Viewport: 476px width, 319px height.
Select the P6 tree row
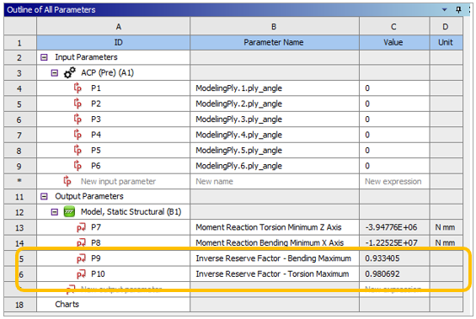click(113, 166)
